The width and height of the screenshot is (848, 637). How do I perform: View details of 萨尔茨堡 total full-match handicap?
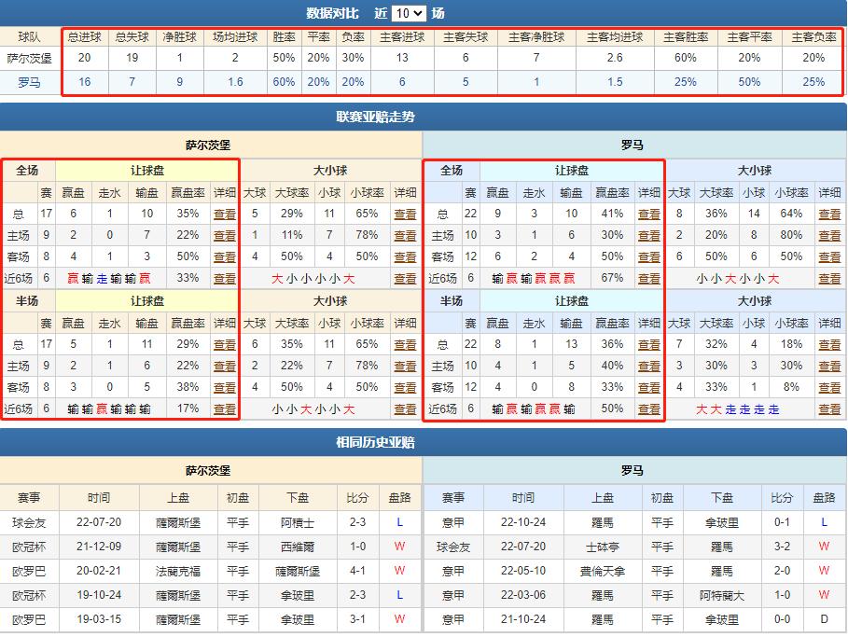tap(224, 213)
